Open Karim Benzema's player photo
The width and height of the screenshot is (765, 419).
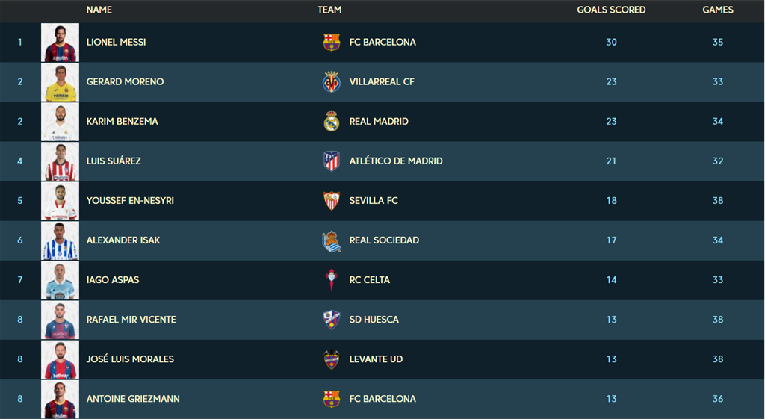tap(60, 122)
